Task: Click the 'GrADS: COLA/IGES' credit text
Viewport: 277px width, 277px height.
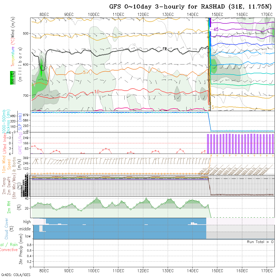Action: tap(16, 275)
